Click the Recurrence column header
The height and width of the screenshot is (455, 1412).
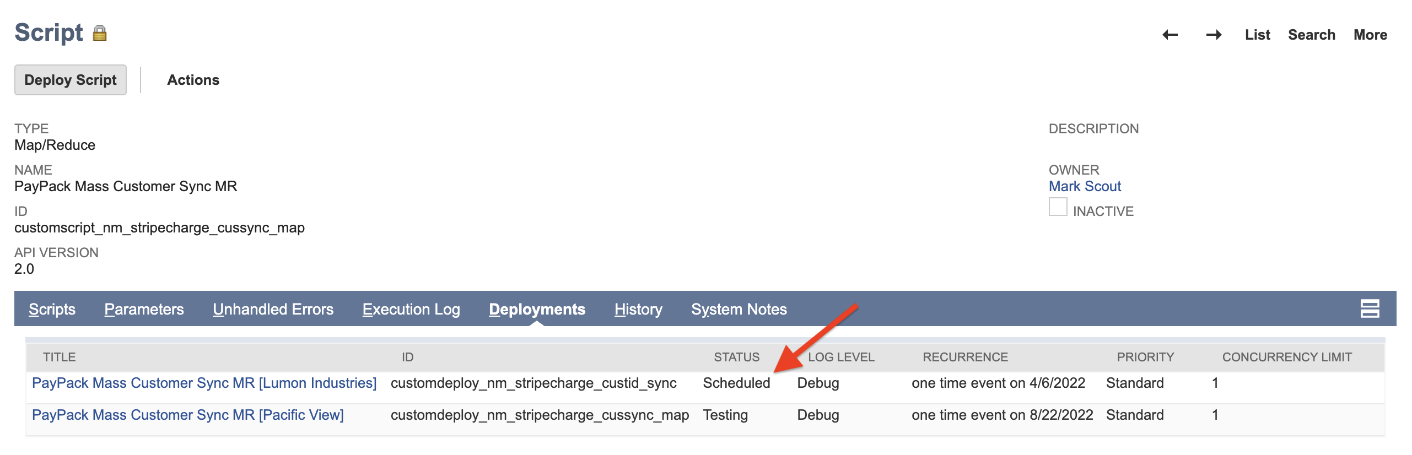click(x=965, y=357)
